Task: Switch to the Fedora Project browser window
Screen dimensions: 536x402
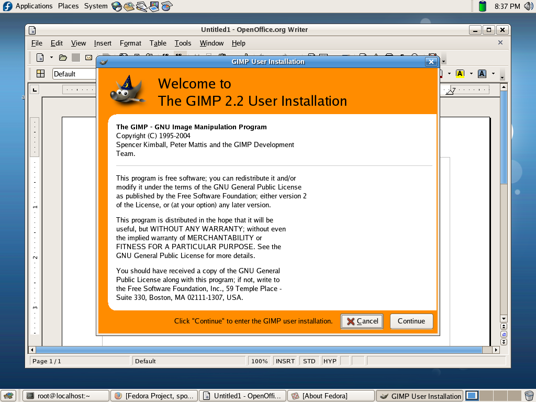Action: click(154, 396)
